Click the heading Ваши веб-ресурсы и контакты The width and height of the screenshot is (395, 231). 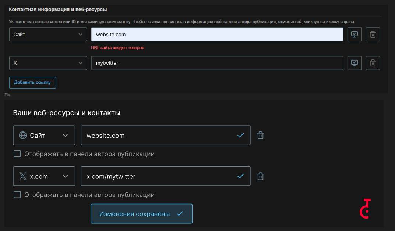pyautogui.click(x=67, y=113)
